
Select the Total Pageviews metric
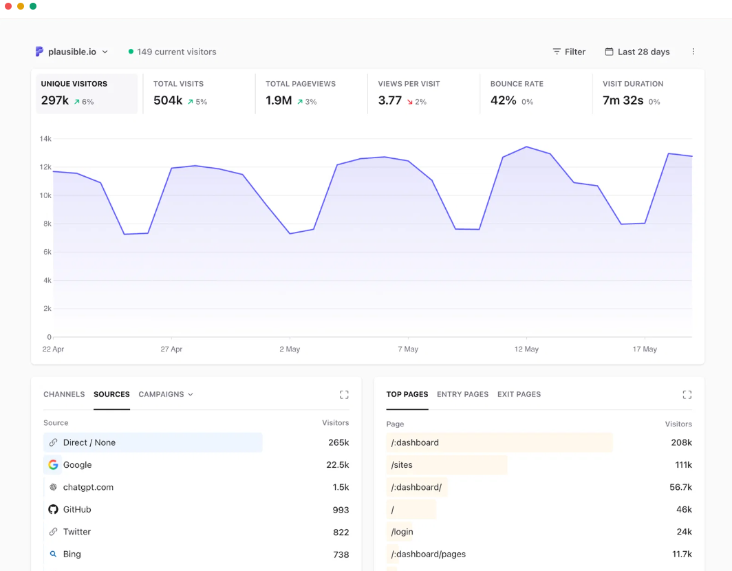click(x=312, y=94)
